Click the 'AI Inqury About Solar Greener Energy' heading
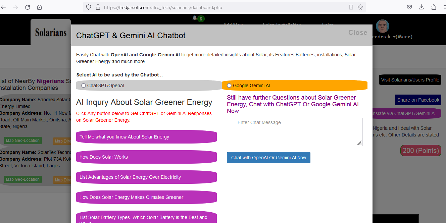 point(144,102)
